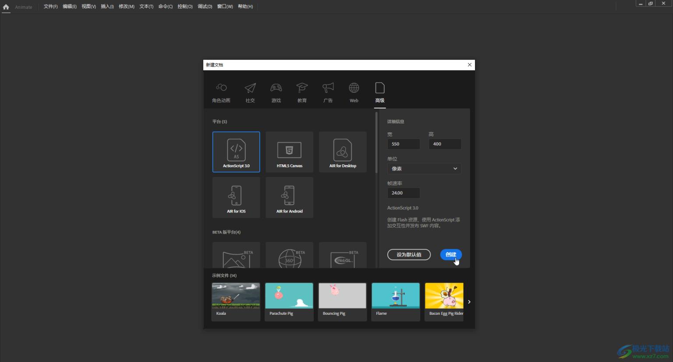Image resolution: width=673 pixels, height=362 pixels.
Task: Select the Game preset tab
Action: point(276,93)
